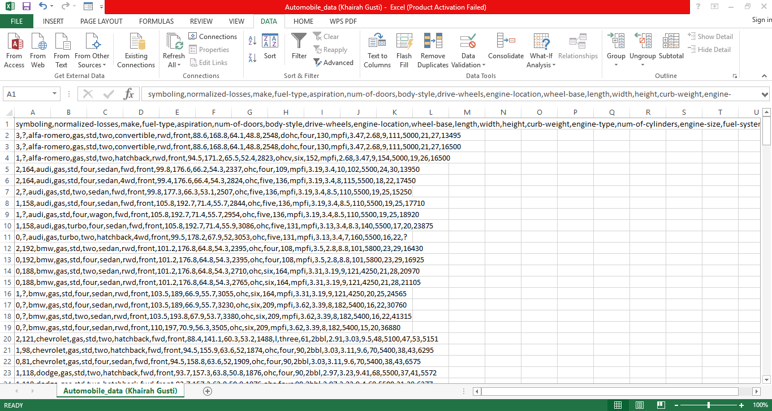Toggle the Filter funnel

tap(299, 46)
